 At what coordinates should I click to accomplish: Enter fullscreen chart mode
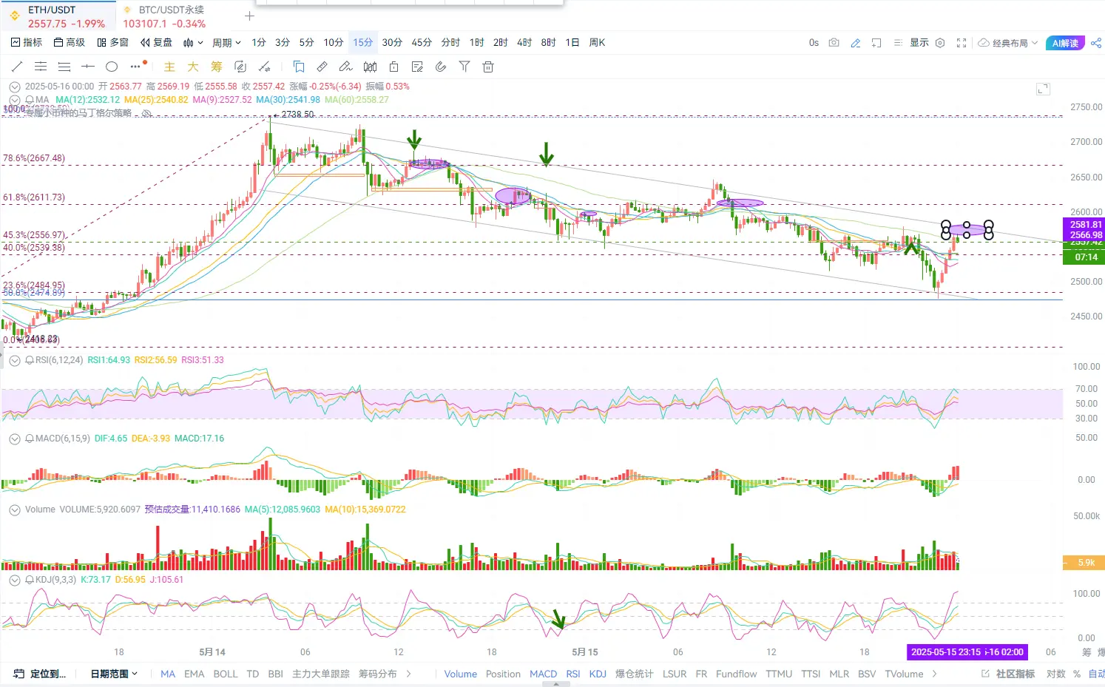(x=962, y=43)
